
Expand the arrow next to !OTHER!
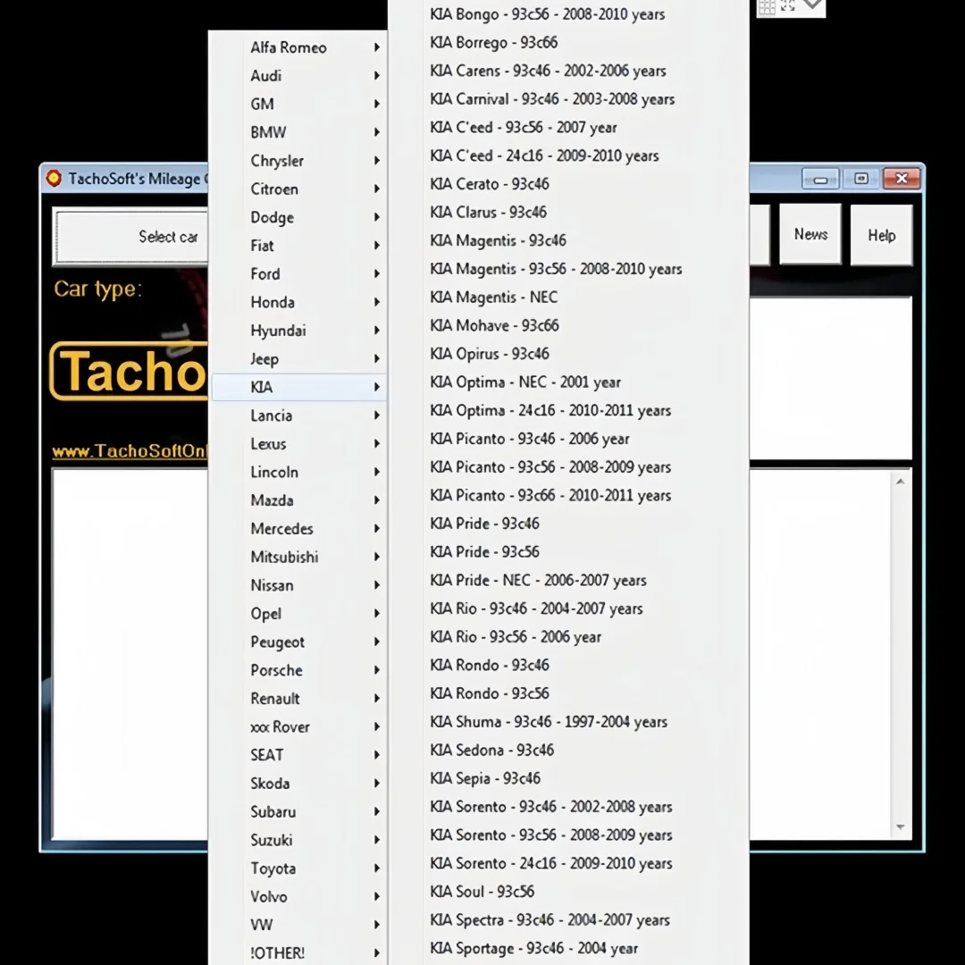click(x=377, y=953)
